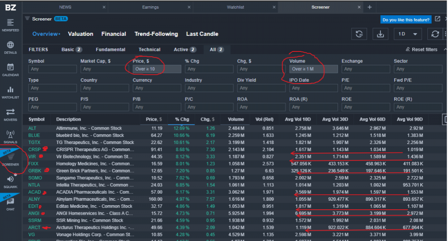The width and height of the screenshot is (448, 241).
Task: Click the download export icon
Action: coord(380,34)
